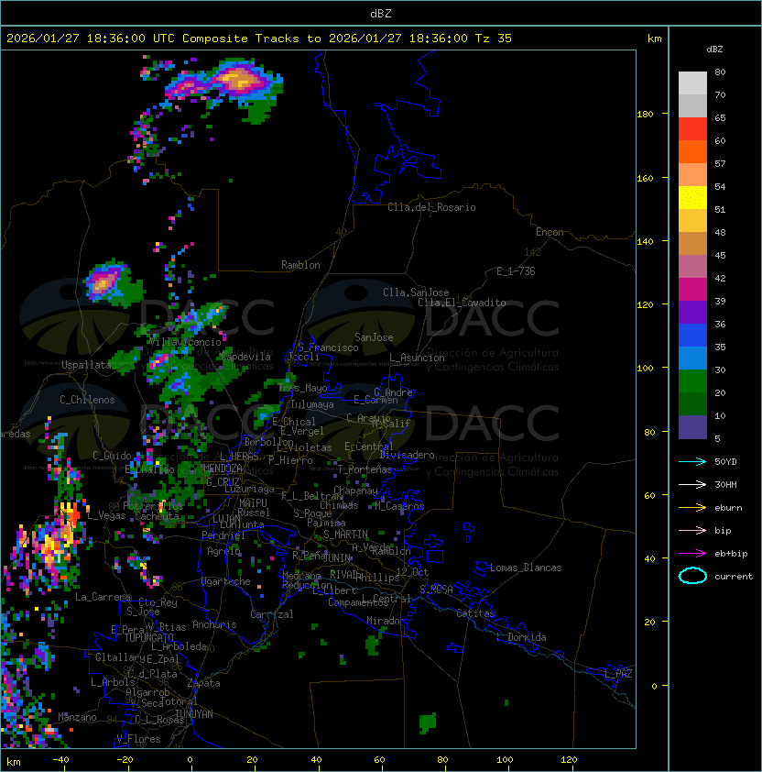Click the La_Carrera label
The image size is (762, 772).
[103, 597]
